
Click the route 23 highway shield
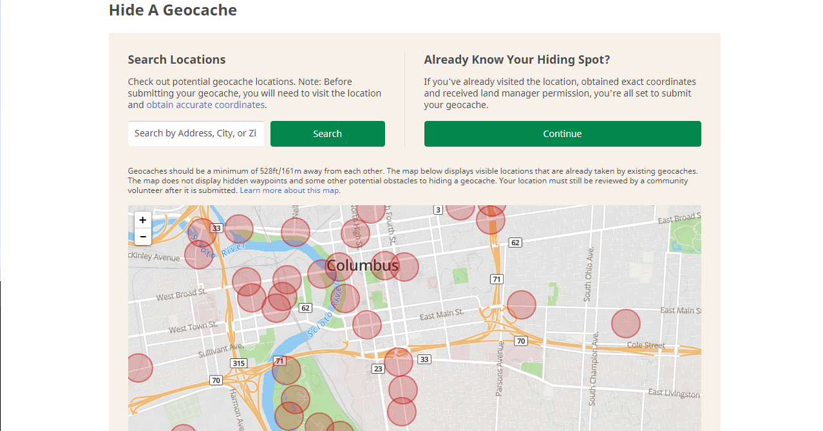pos(377,369)
